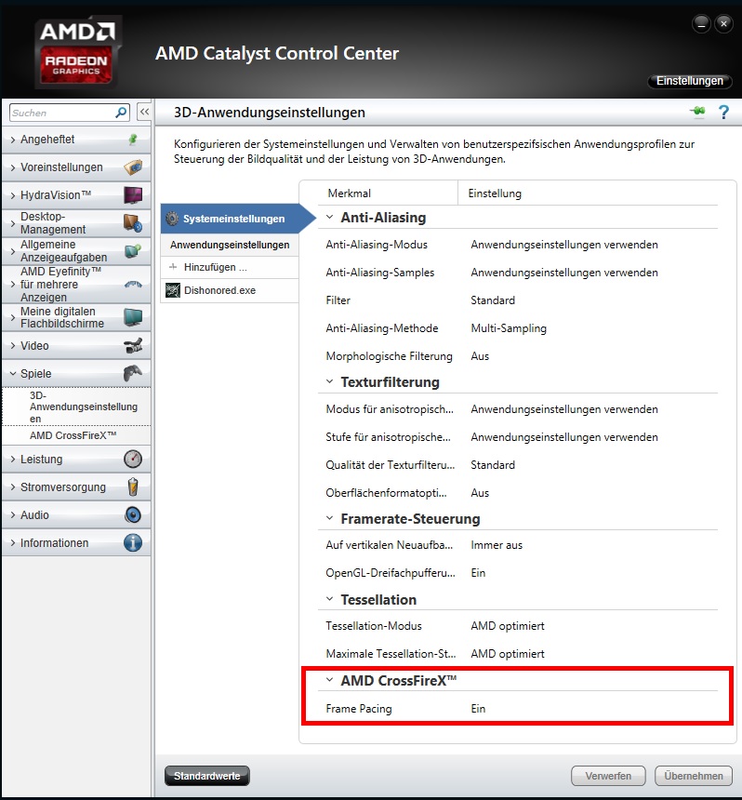This screenshot has width=742, height=800.
Task: Change vertical refresh setting Immer aus
Action: 497,545
